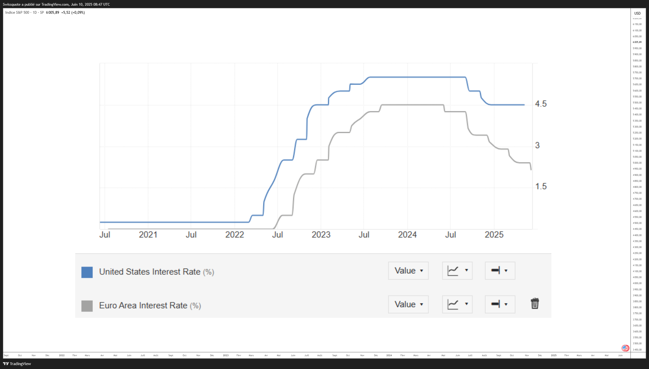649x369 pixels.
Task: Click the small 2025 label on the bottom time axis
Action: pos(554,355)
